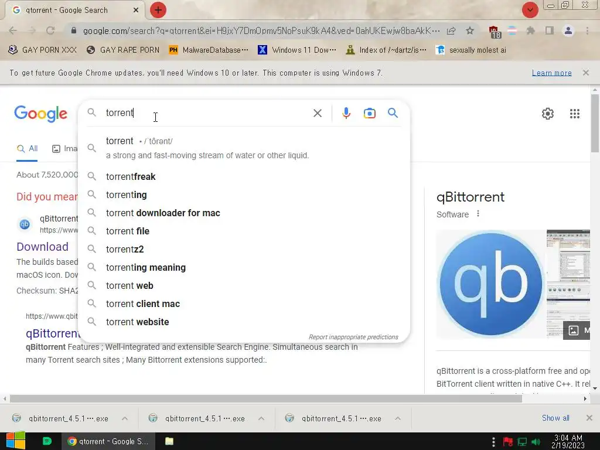Click the volume speaker tray icon
The width and height of the screenshot is (600, 450).
point(536,442)
